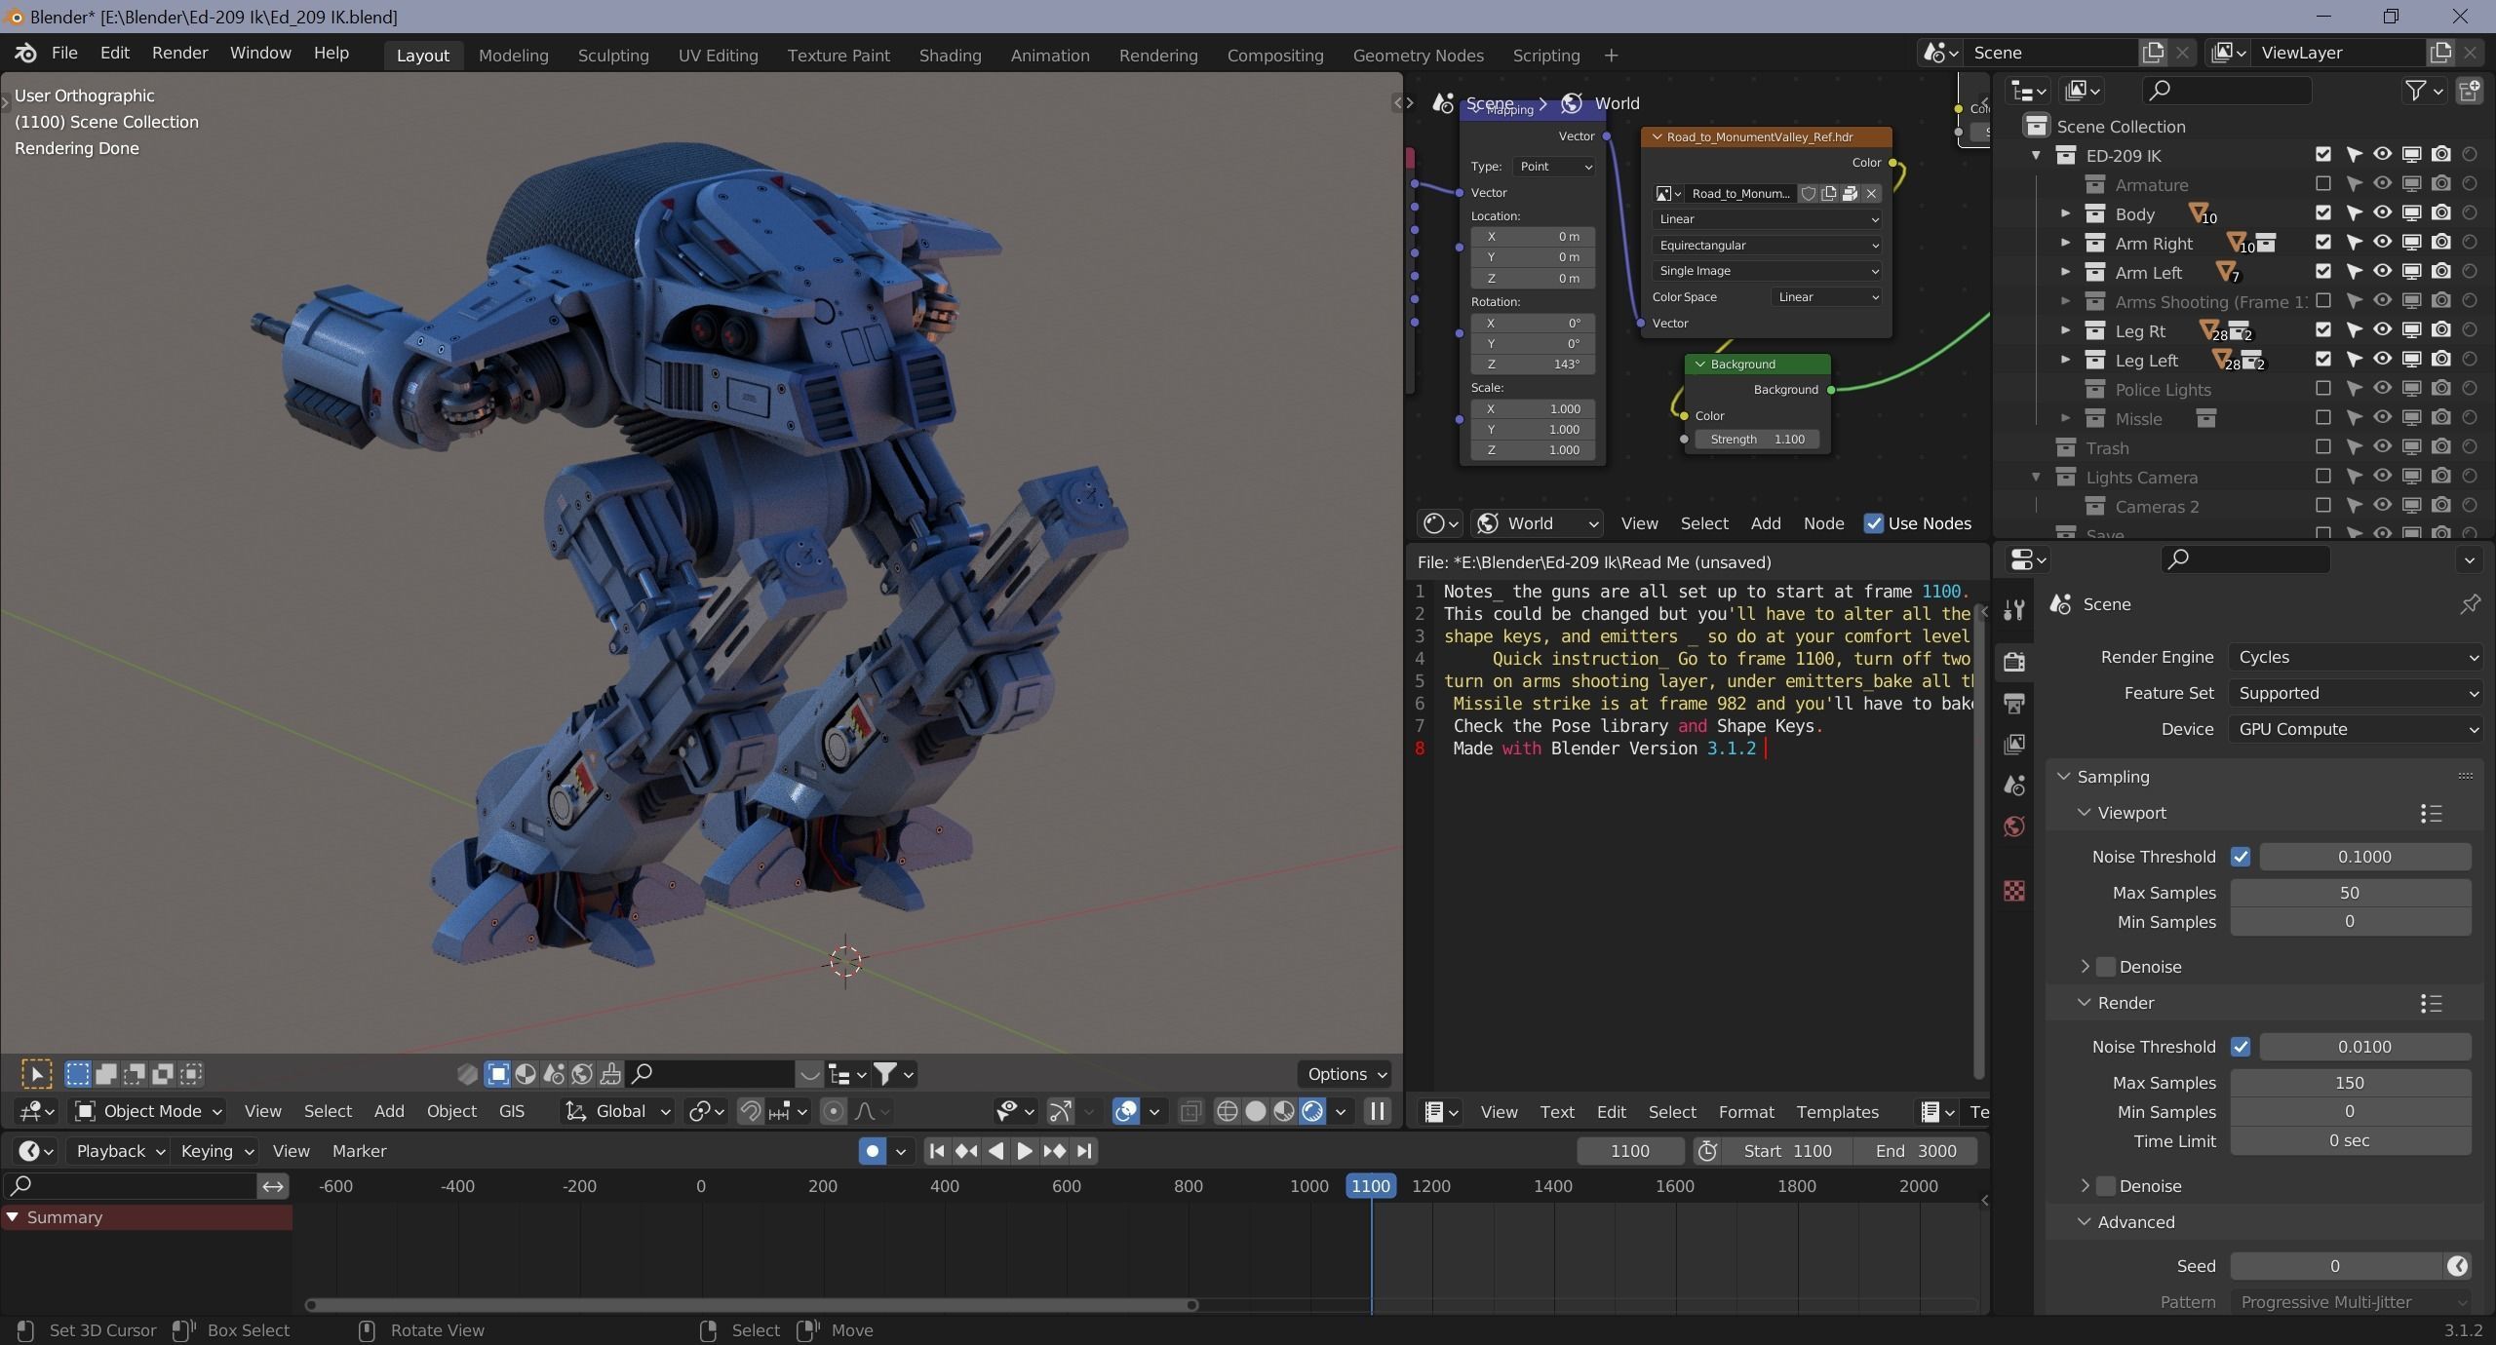
Task: Open the Object Mode dropdown
Action: (x=149, y=1111)
